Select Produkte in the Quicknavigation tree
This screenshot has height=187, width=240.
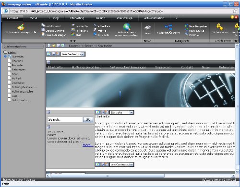point(17,65)
